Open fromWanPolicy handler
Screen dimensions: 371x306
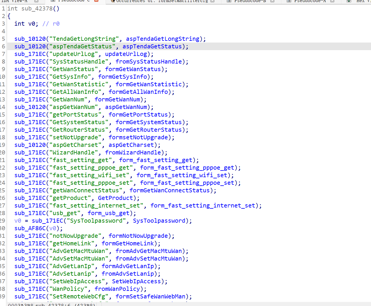click(117, 289)
